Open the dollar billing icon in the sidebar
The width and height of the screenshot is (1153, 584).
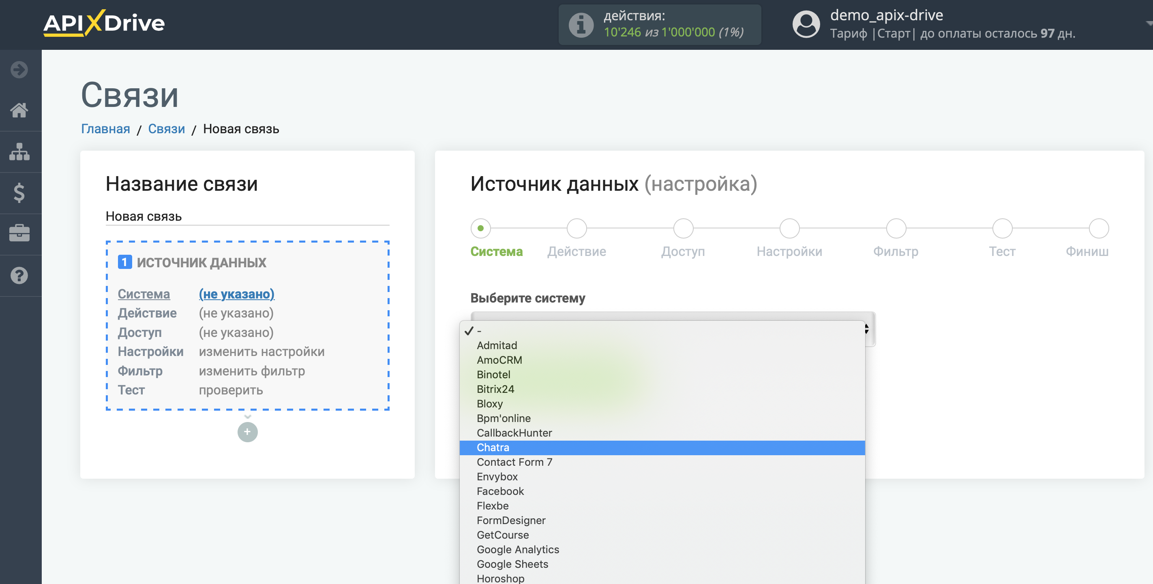pos(19,193)
